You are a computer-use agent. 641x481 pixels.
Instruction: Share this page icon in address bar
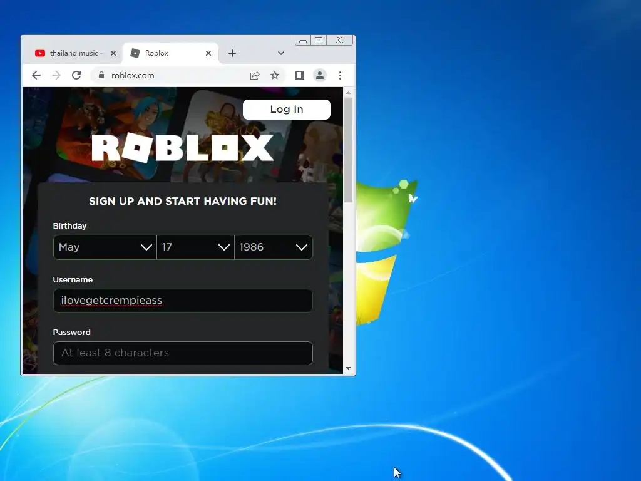[x=255, y=75]
